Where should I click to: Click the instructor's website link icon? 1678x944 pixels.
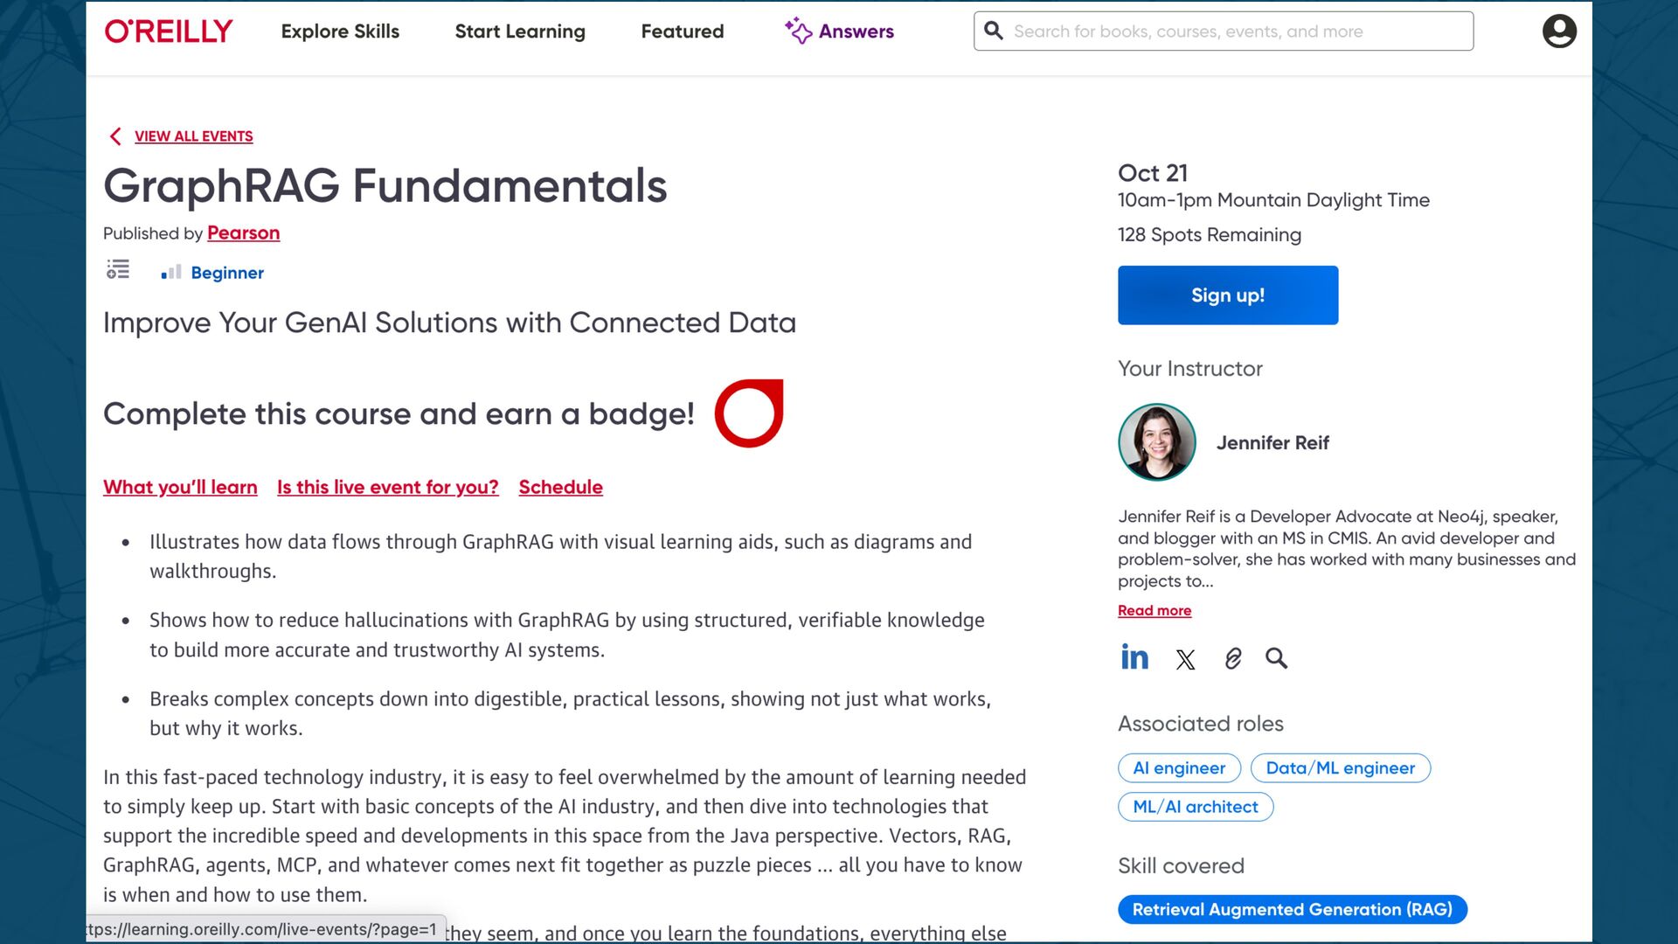point(1232,658)
